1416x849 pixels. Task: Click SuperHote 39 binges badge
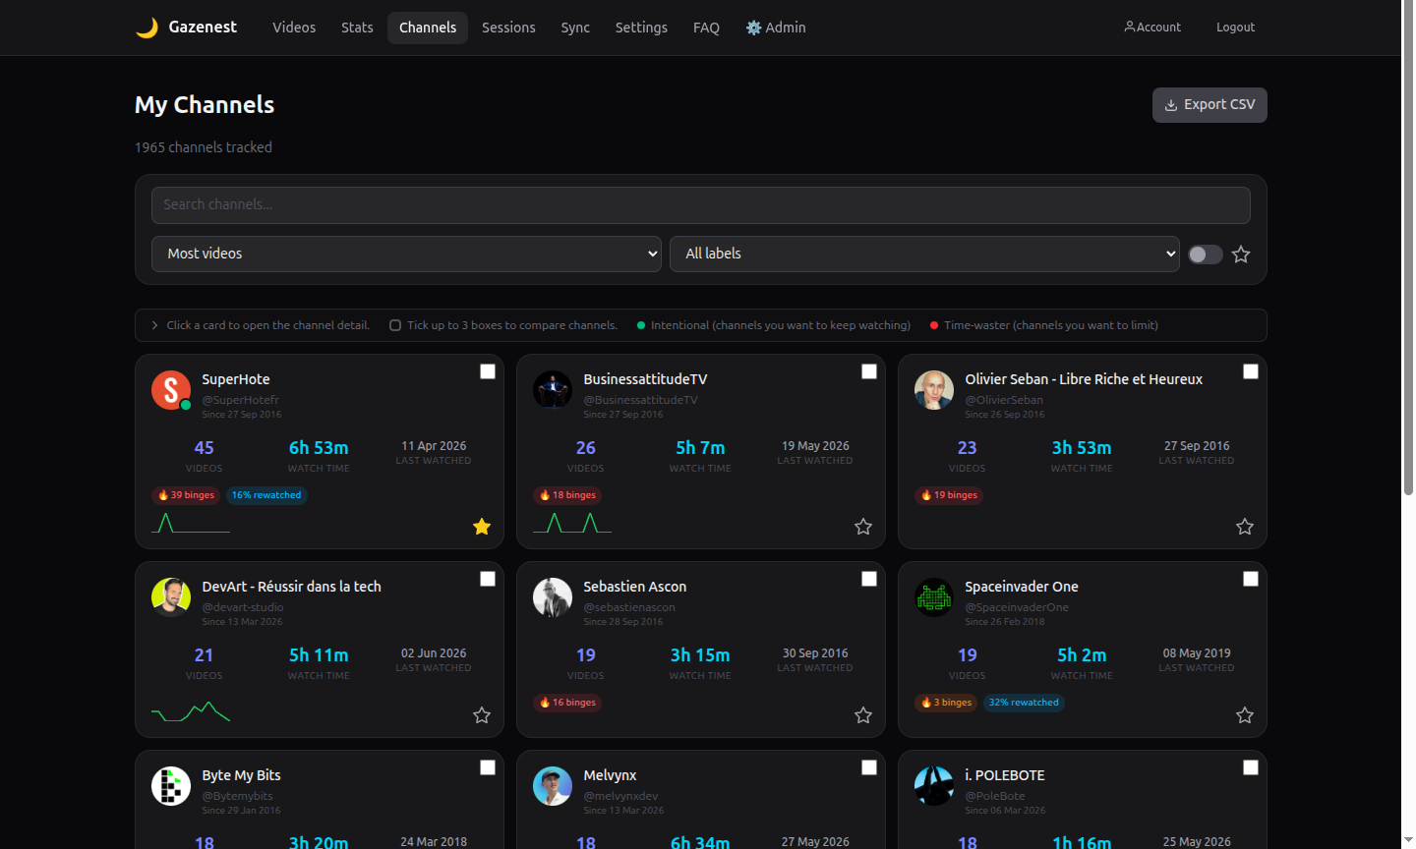[186, 495]
